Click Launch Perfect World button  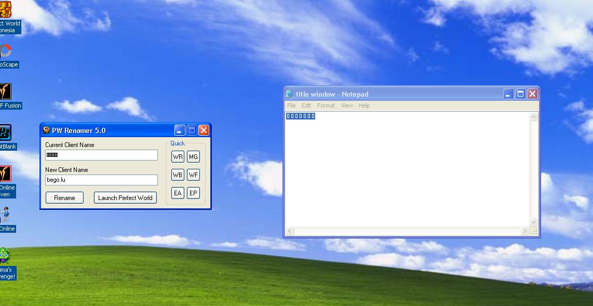click(x=125, y=198)
